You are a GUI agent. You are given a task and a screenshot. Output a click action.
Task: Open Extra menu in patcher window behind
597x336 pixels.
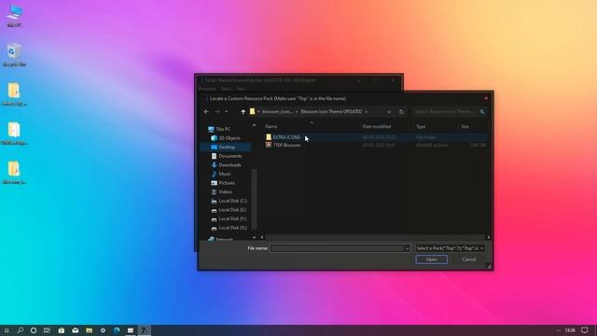pyautogui.click(x=226, y=89)
